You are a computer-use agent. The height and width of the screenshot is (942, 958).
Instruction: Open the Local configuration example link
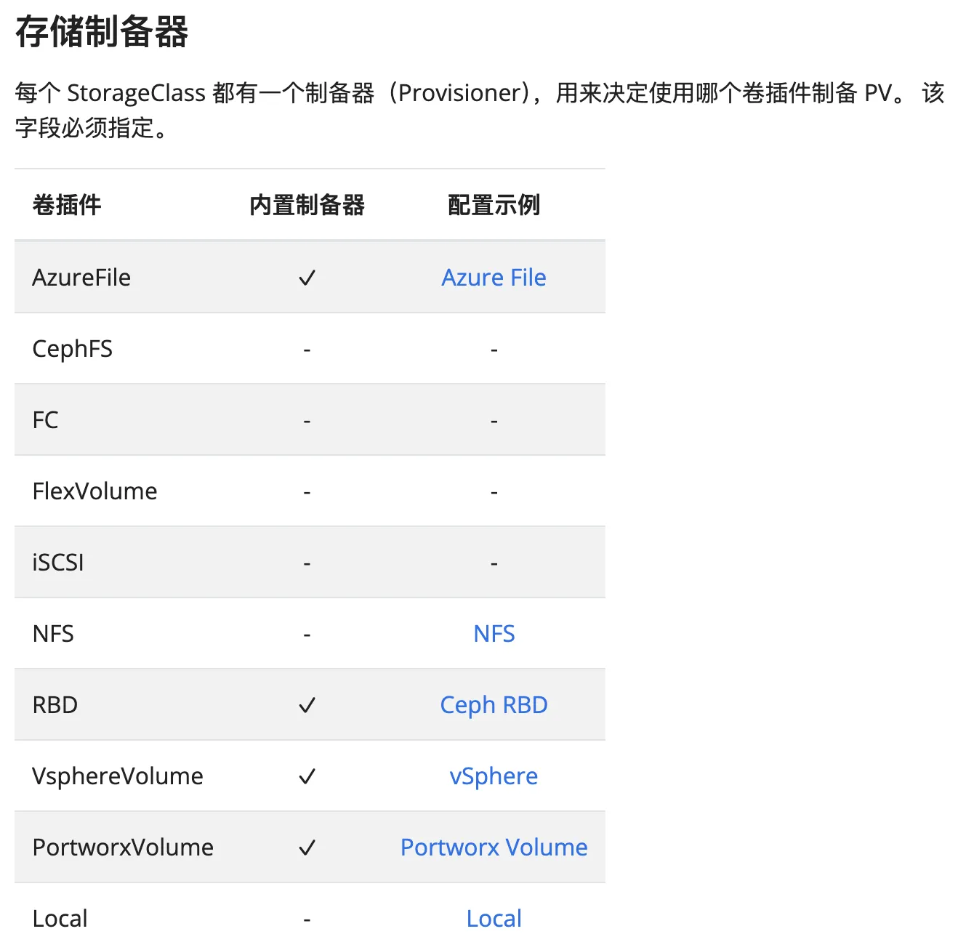click(x=494, y=919)
